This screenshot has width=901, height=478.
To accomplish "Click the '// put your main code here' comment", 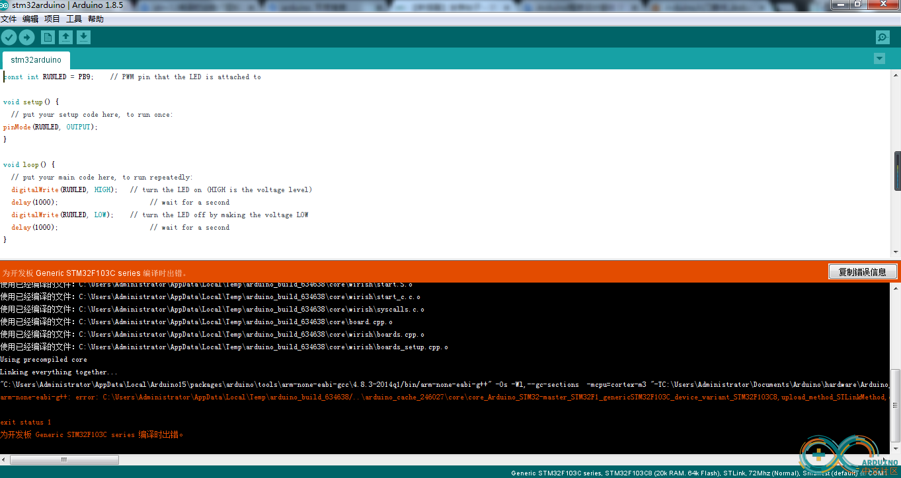I will point(102,178).
